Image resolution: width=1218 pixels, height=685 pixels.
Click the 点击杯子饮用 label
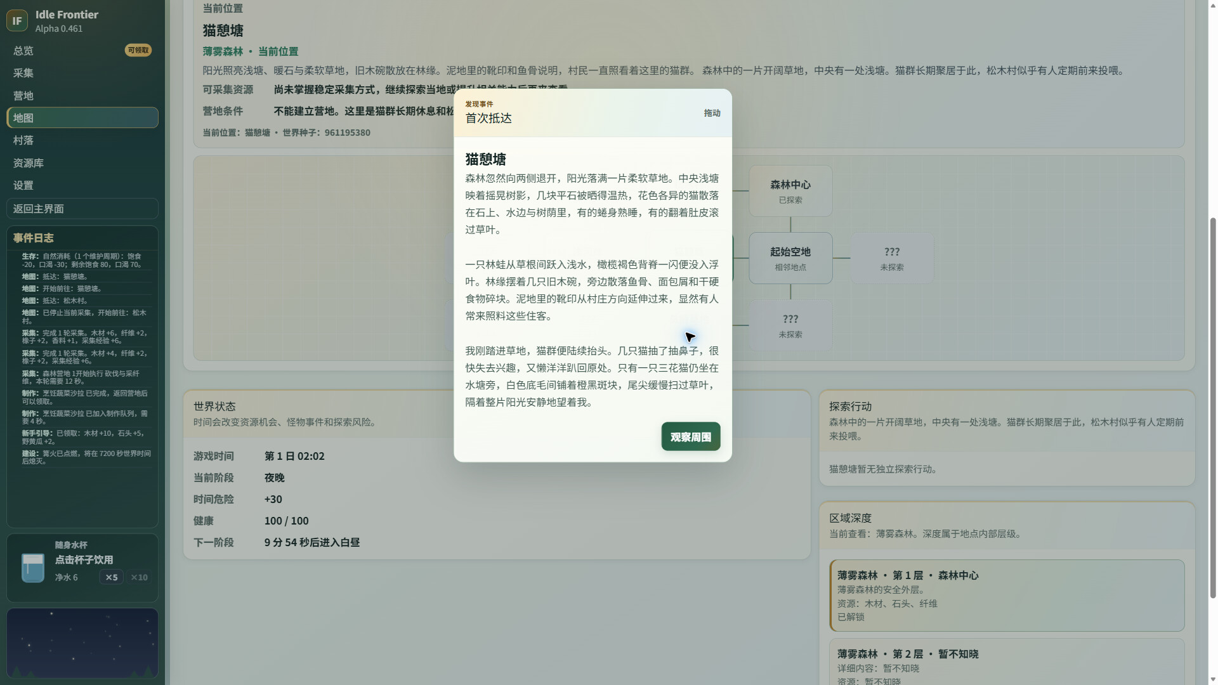[x=84, y=559]
